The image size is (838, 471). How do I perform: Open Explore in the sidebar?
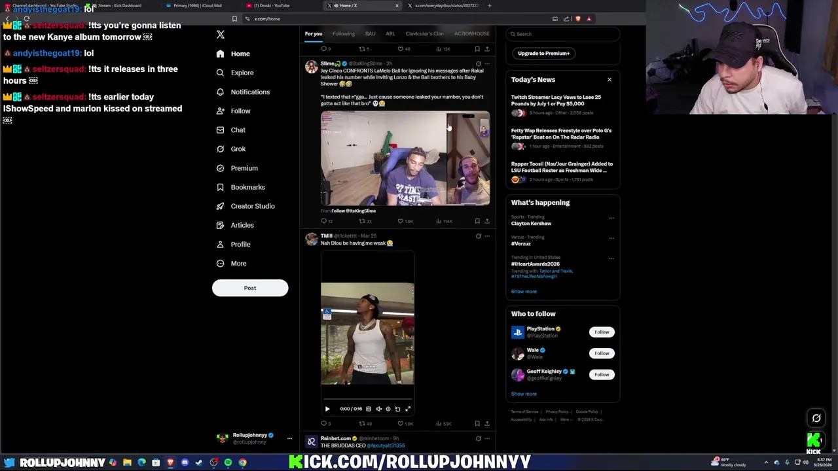235,73
